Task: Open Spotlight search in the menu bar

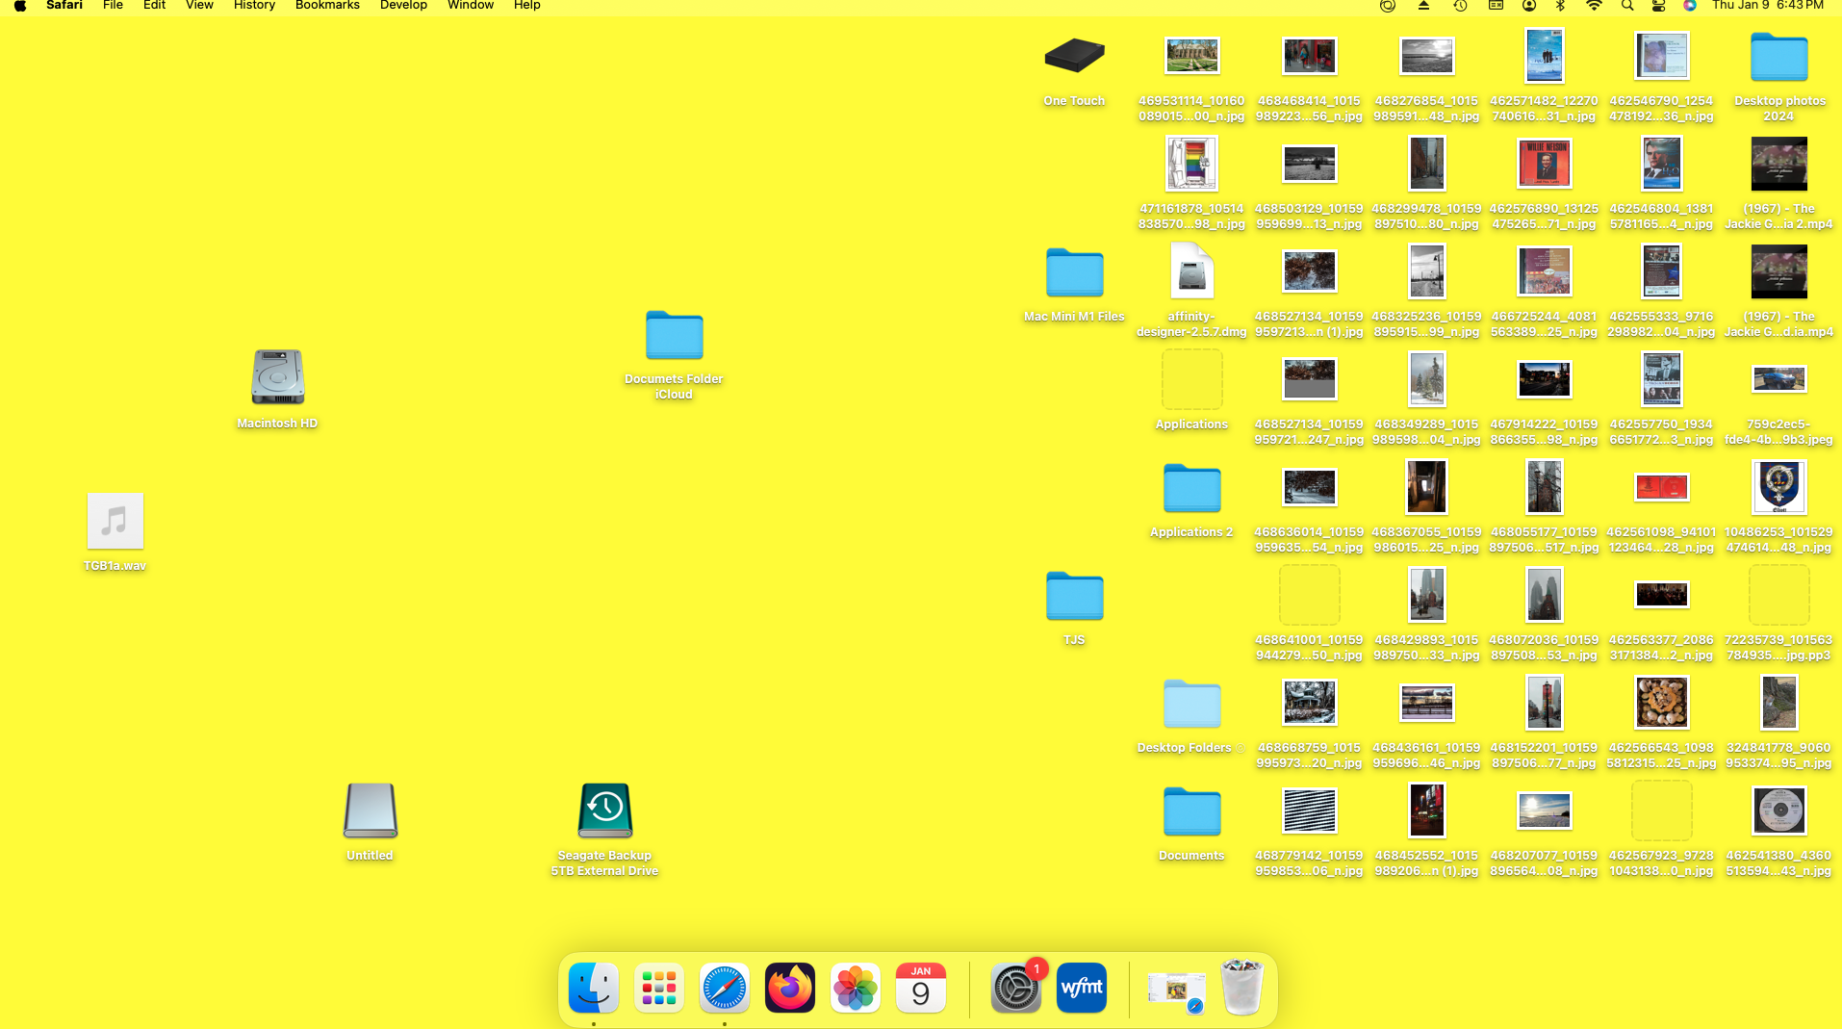Action: click(1626, 6)
